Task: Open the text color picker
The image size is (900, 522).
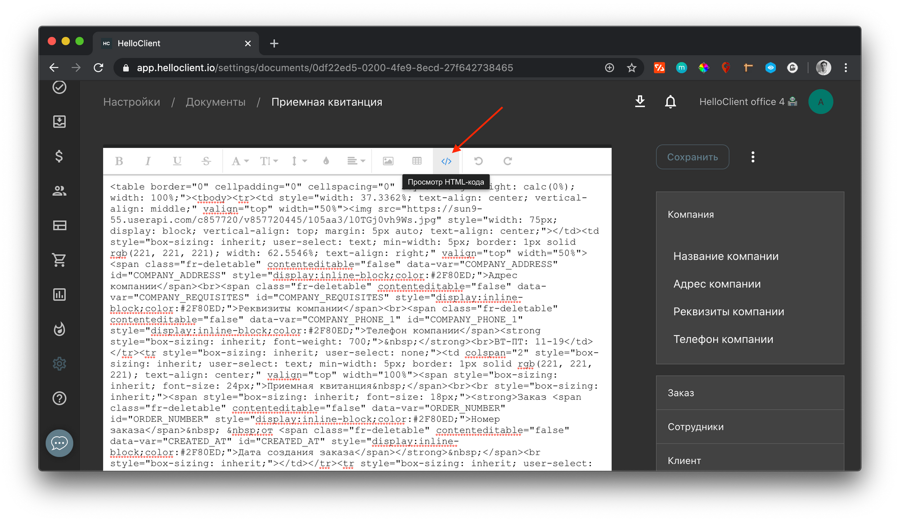Action: [x=326, y=161]
